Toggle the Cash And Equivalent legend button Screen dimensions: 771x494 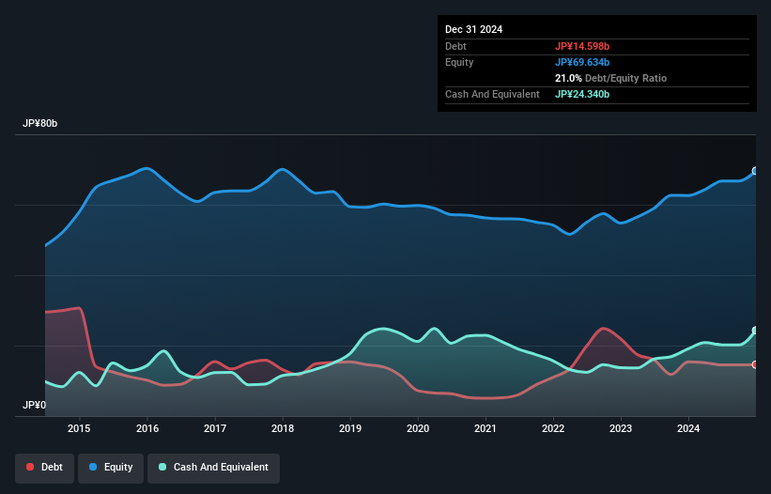[x=213, y=468]
